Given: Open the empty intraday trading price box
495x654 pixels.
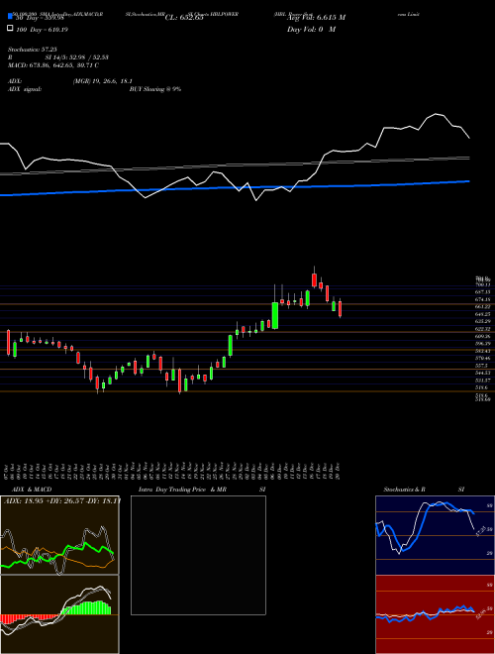Looking at the screenshot, I should 198,555.
